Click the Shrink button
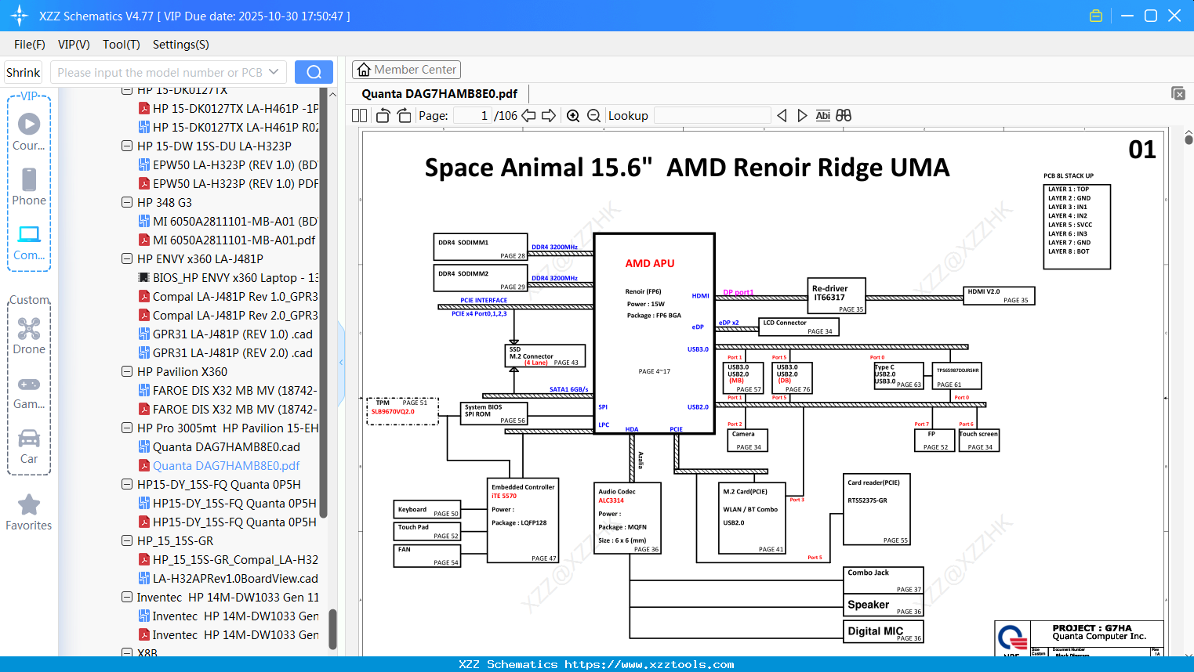 (23, 72)
